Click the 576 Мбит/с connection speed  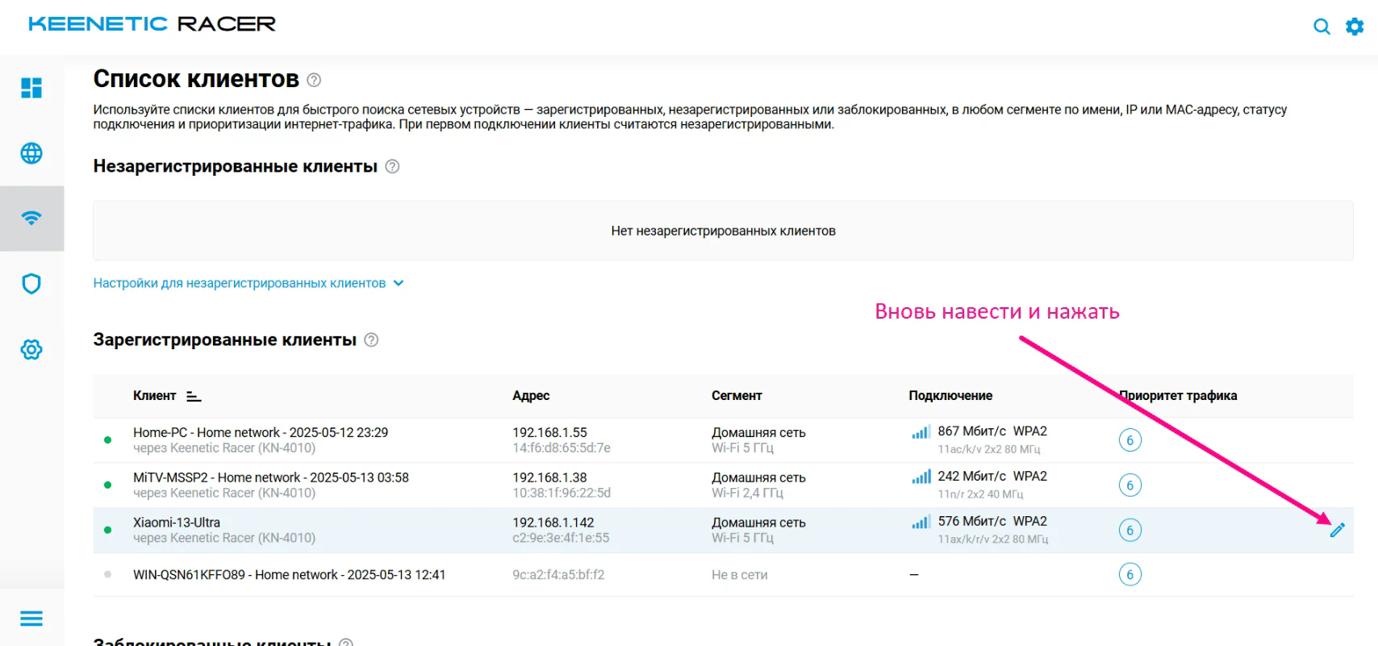tap(971, 522)
